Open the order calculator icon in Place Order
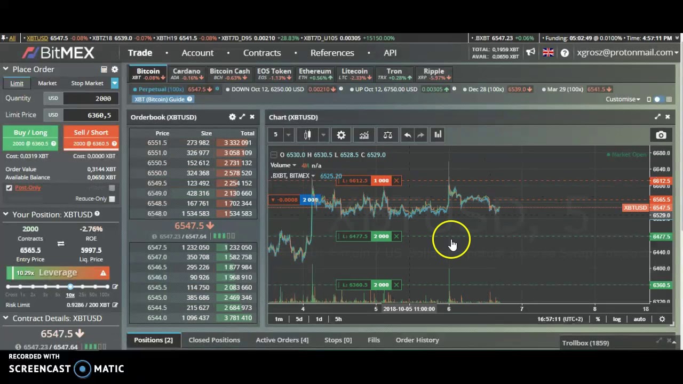The height and width of the screenshot is (384, 683). [104, 69]
